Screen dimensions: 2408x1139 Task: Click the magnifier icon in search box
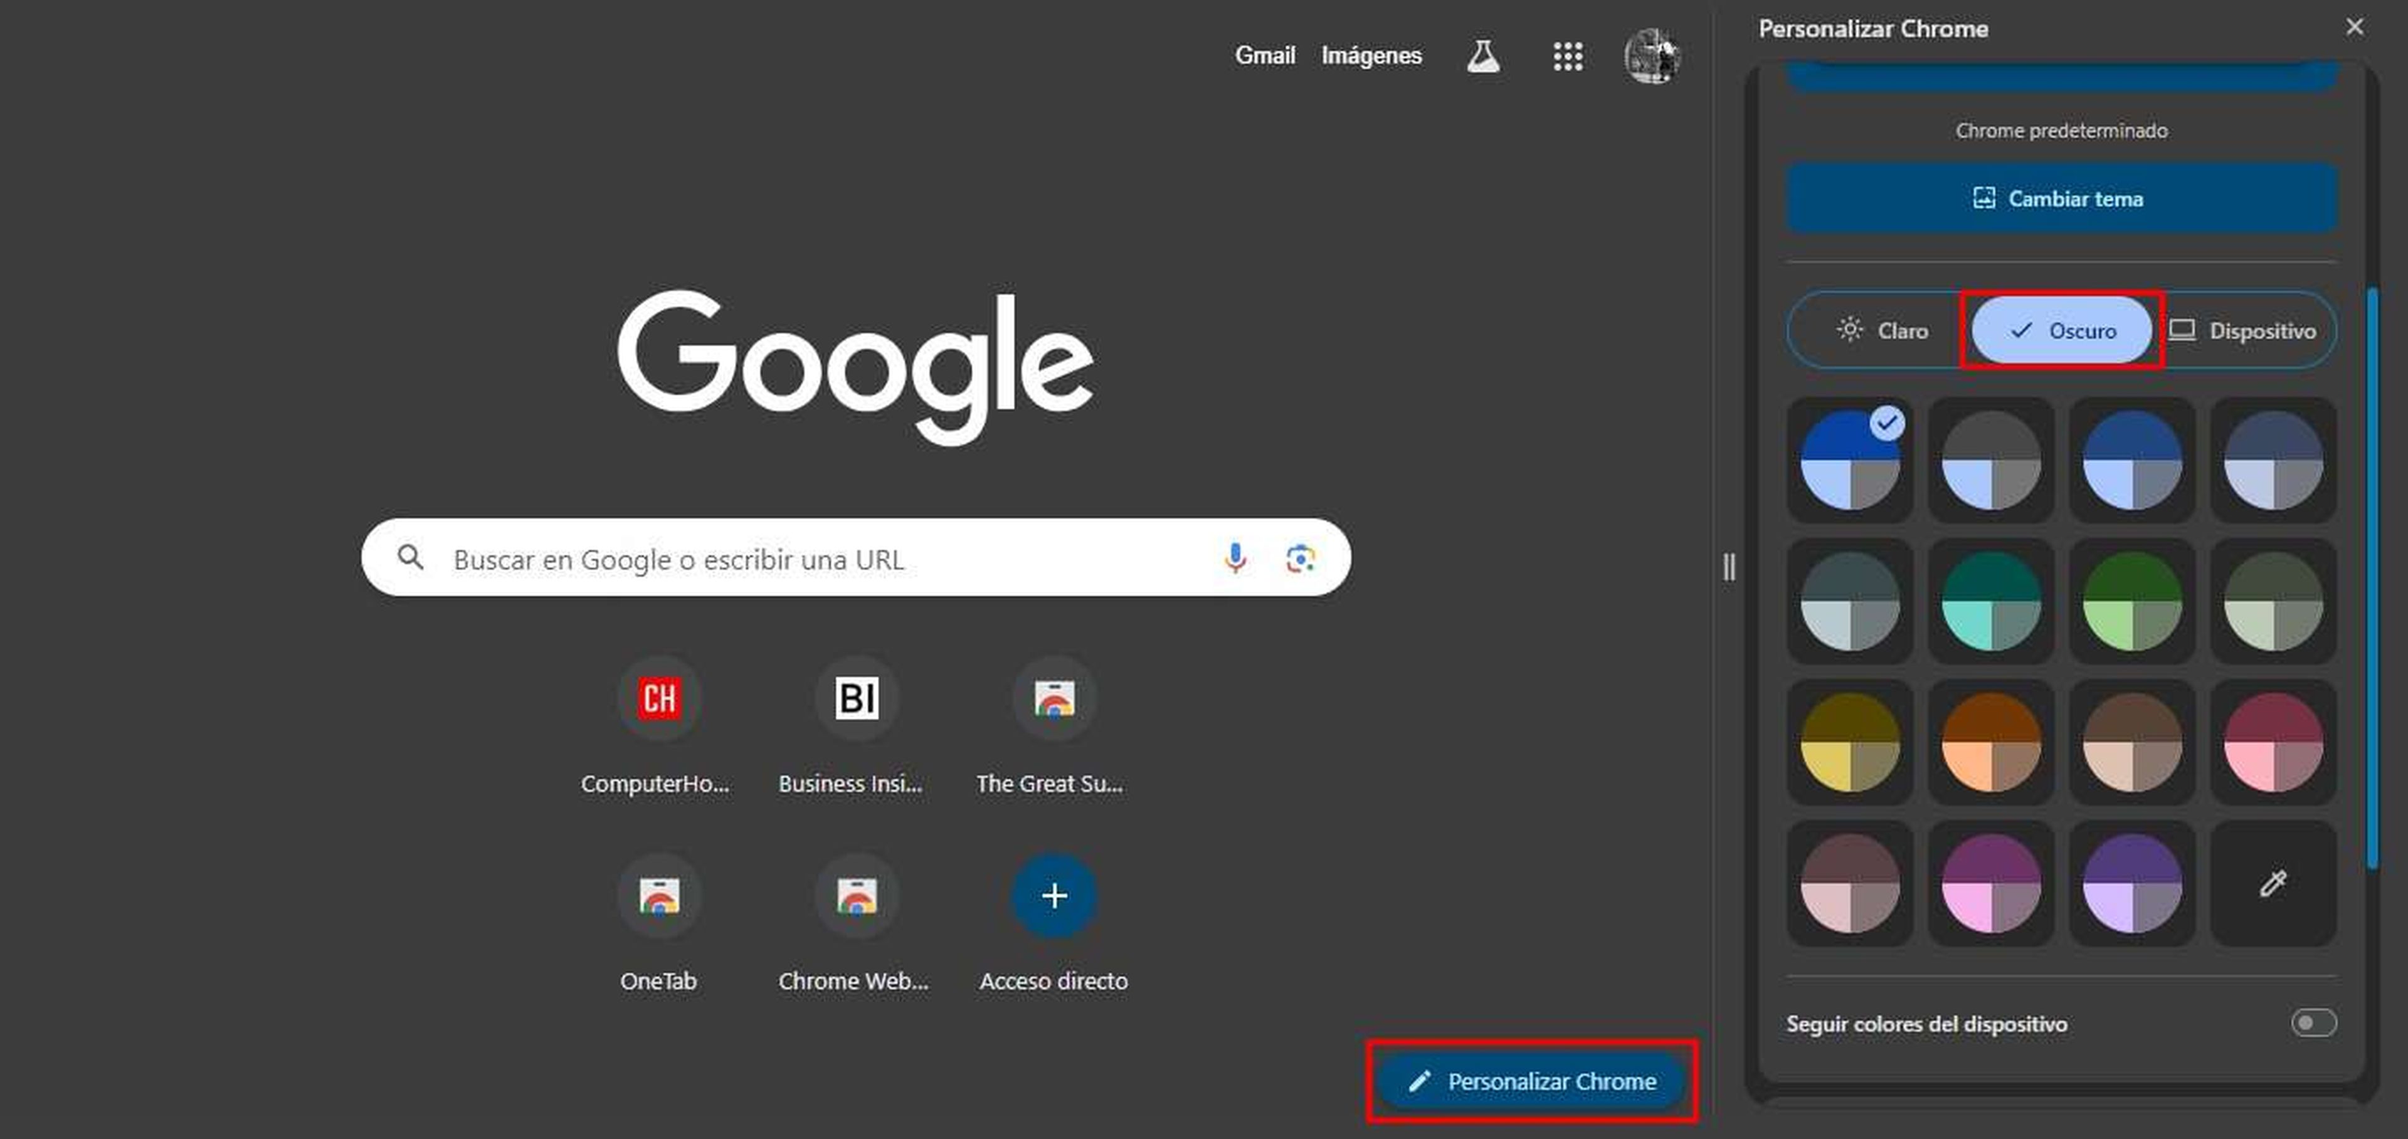pos(410,558)
